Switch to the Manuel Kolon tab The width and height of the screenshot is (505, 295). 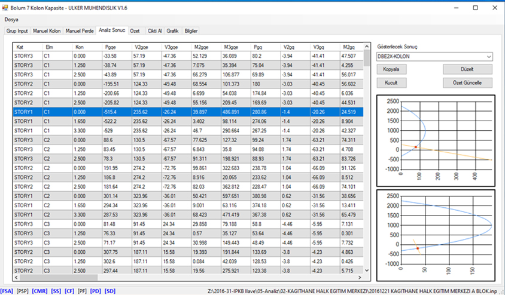tap(47, 31)
